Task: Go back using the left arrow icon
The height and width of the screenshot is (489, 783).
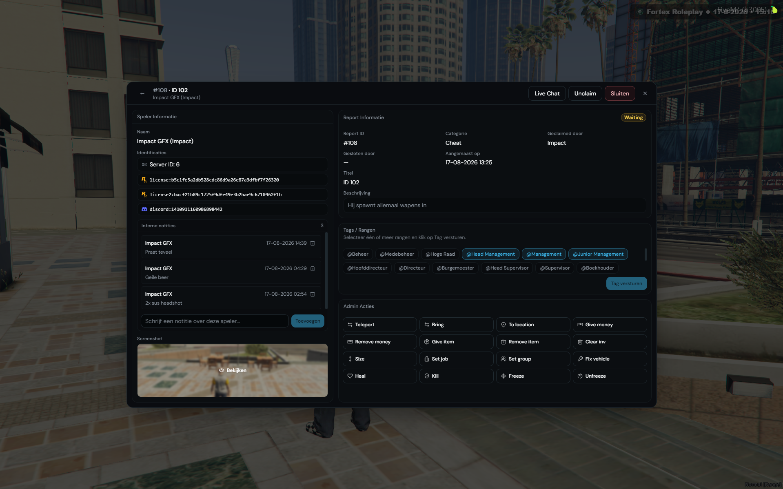Action: 142,93
